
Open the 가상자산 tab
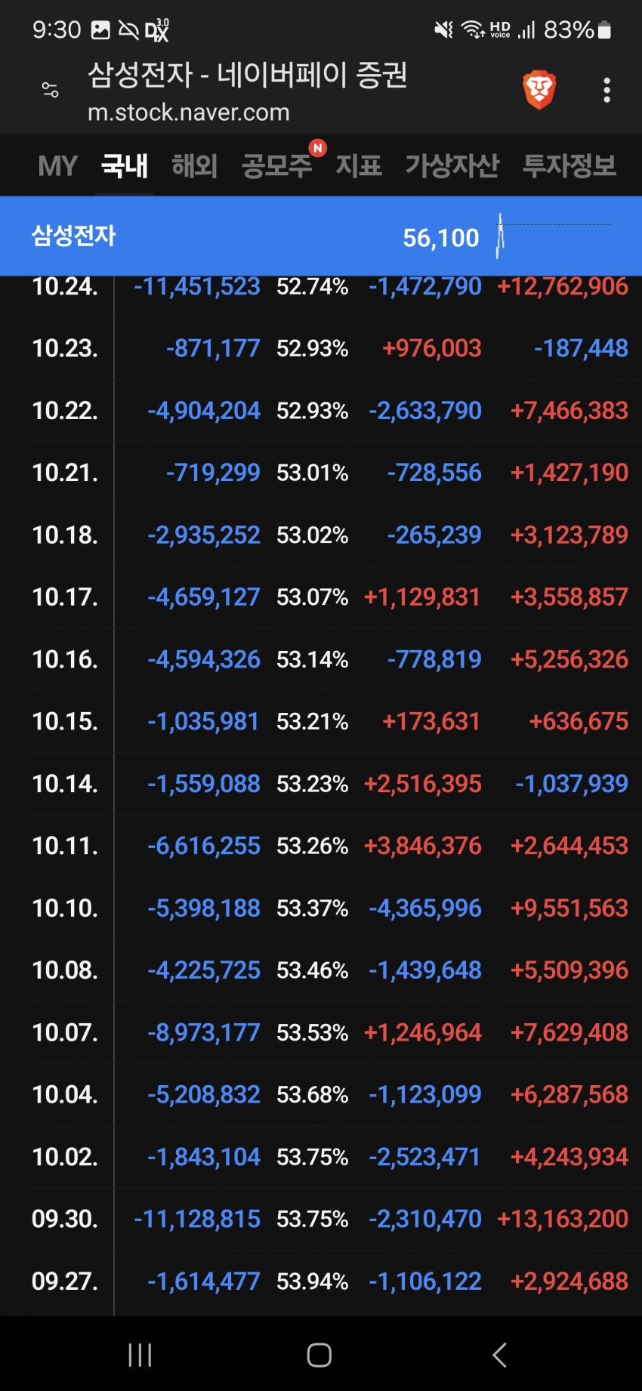click(x=452, y=166)
